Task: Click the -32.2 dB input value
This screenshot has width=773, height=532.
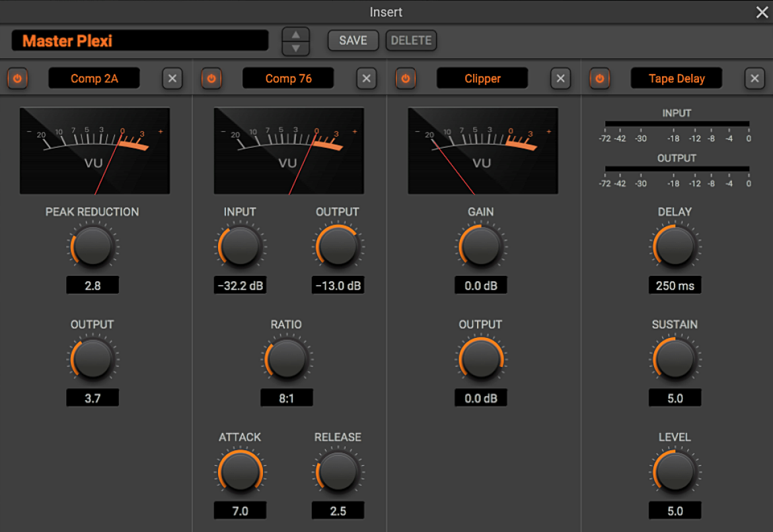Action: 240,285
